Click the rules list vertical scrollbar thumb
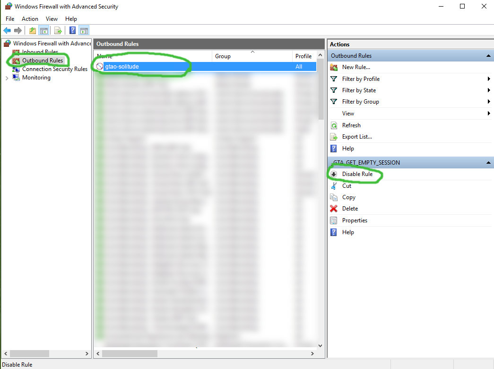The image size is (494, 369). pos(321,89)
